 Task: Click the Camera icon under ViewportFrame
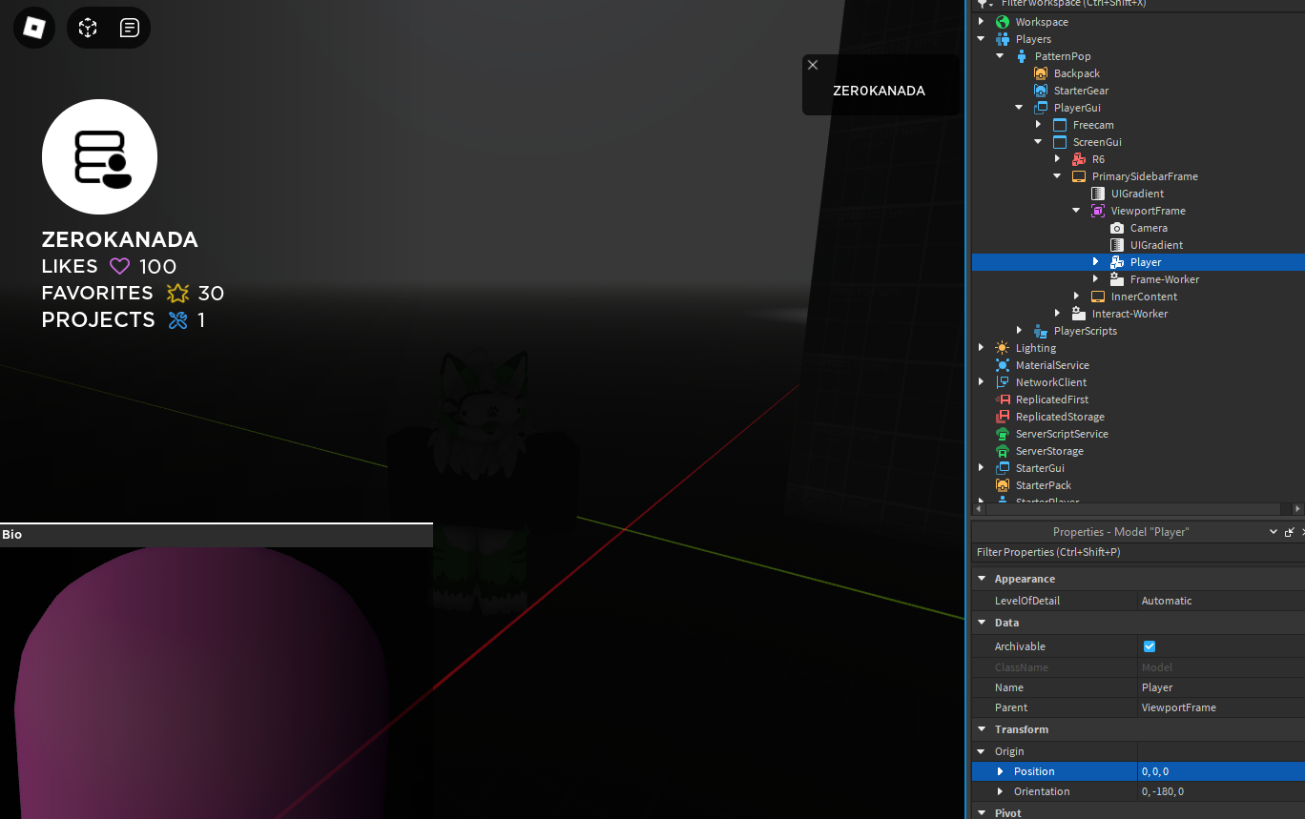click(1116, 228)
